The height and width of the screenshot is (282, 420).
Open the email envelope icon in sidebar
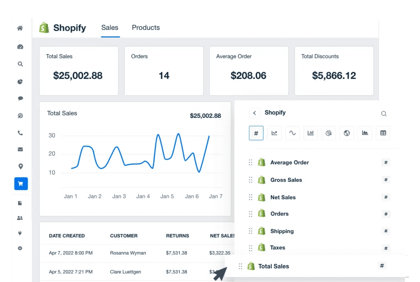(20, 149)
